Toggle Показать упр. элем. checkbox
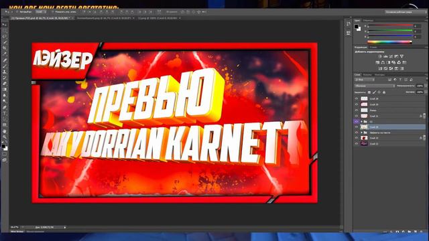Screen dimensions: 429x241 pyautogui.click(x=53, y=12)
